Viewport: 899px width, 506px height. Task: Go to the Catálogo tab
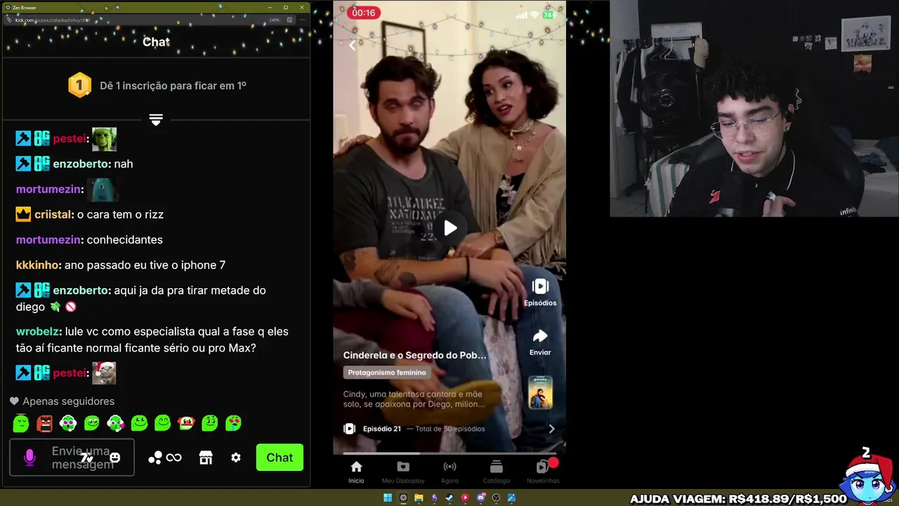coord(497,472)
